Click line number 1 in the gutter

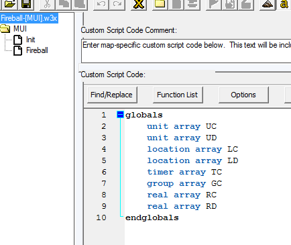point(104,115)
